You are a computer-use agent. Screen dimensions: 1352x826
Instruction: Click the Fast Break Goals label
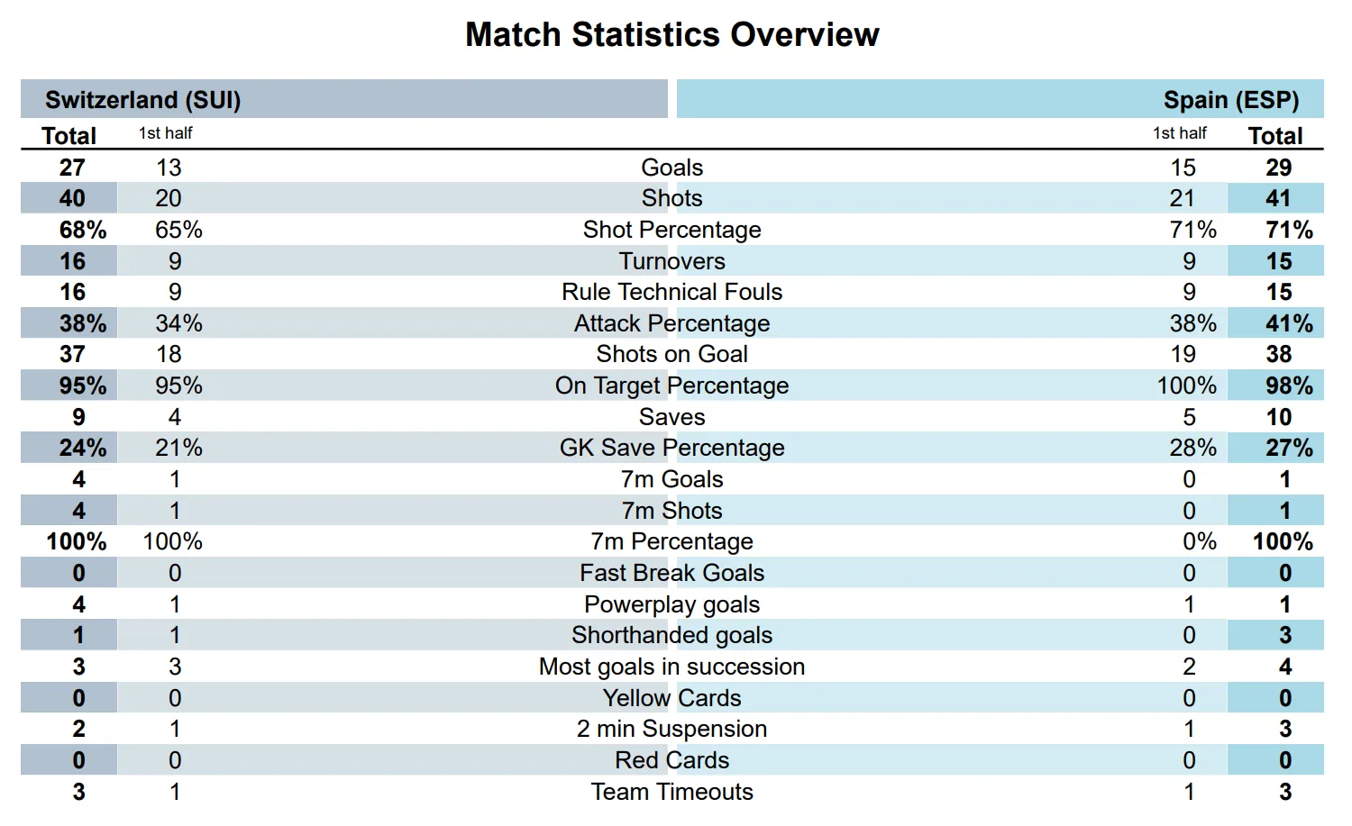click(671, 573)
